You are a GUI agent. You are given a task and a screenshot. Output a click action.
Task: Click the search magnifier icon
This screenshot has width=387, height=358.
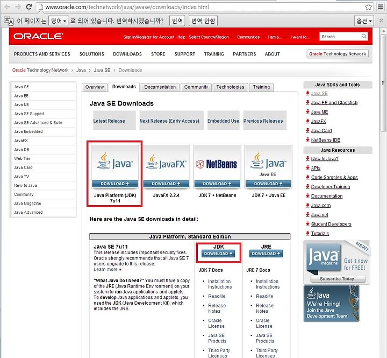coord(364,37)
